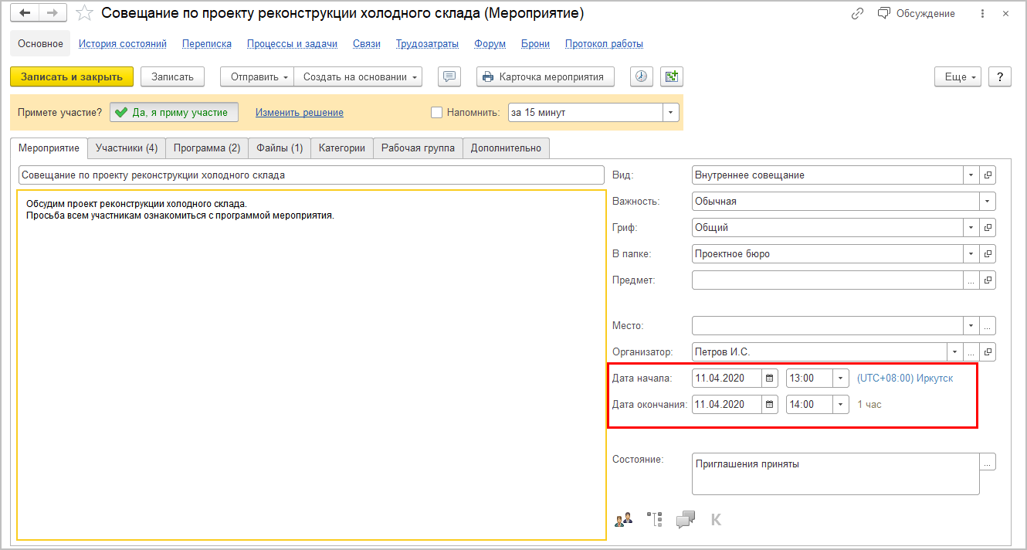Screen dimensions: 1027x550
Task: Go back using the left arrow
Action: pos(25,13)
